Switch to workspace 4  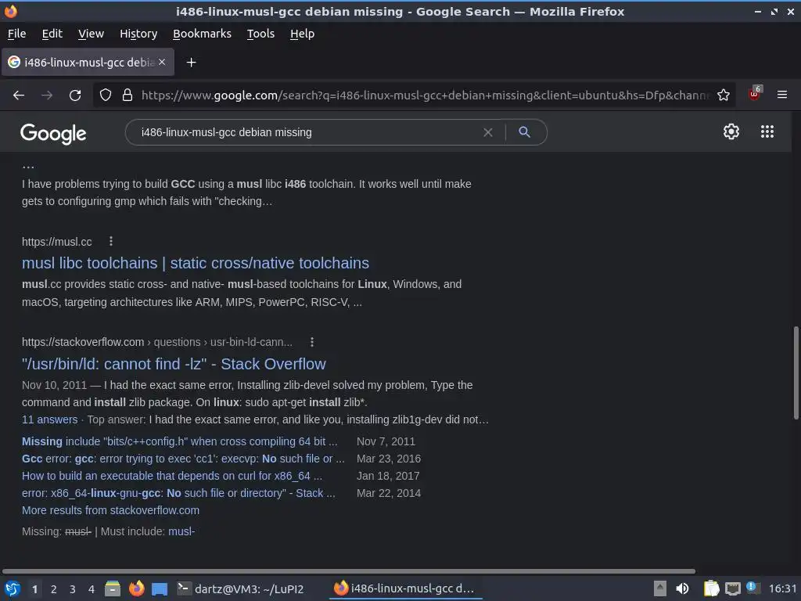[92, 589]
